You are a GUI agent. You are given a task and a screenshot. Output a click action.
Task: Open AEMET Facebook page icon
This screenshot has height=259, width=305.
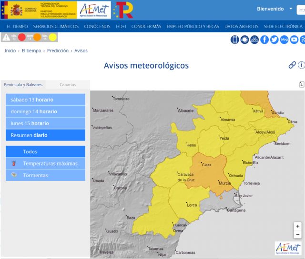pos(264,40)
